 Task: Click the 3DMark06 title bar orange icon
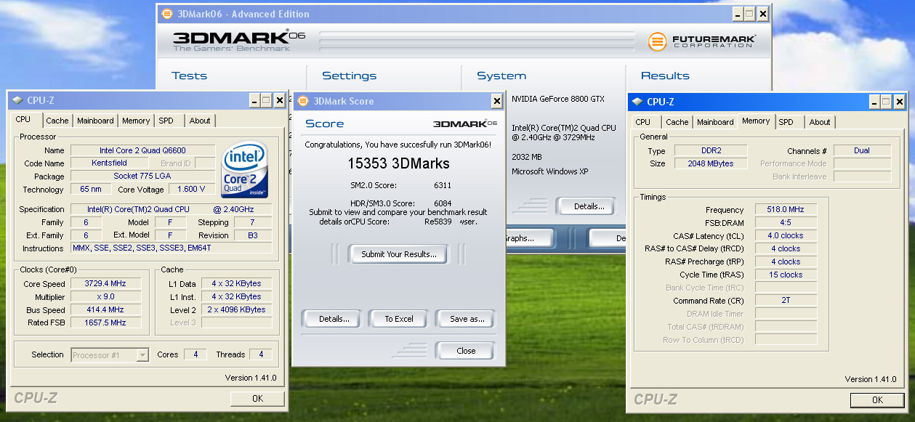tap(166, 14)
